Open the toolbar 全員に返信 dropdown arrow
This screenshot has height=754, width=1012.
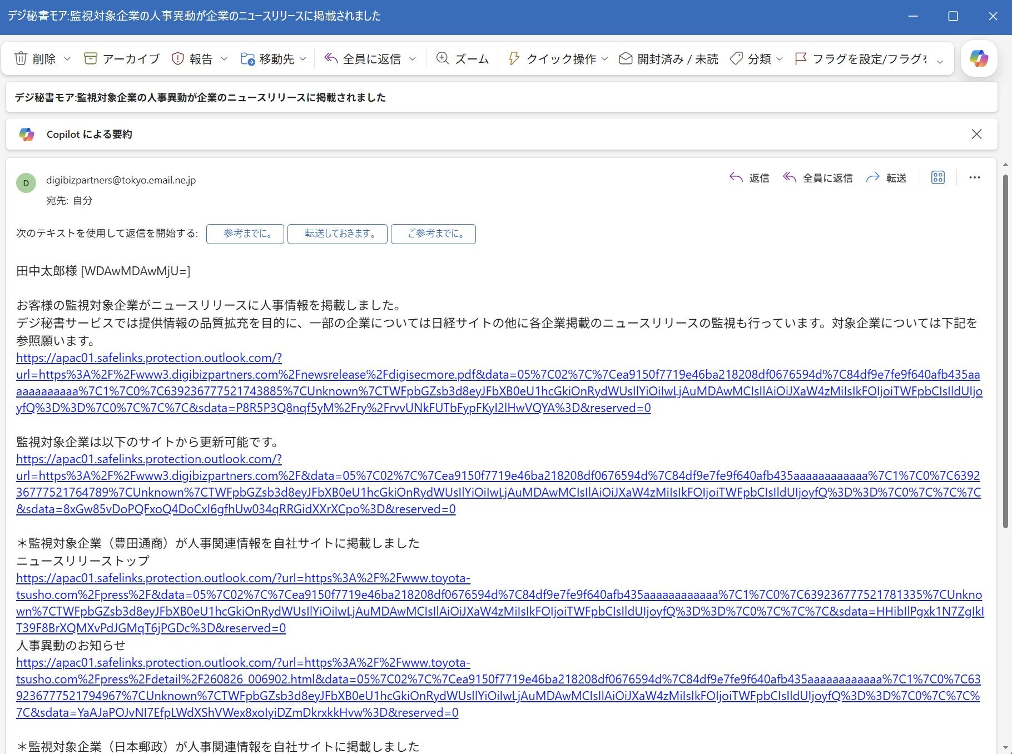[x=413, y=58]
